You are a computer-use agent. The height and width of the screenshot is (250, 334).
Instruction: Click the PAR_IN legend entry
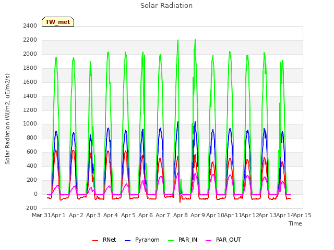pyautogui.click(x=183, y=240)
